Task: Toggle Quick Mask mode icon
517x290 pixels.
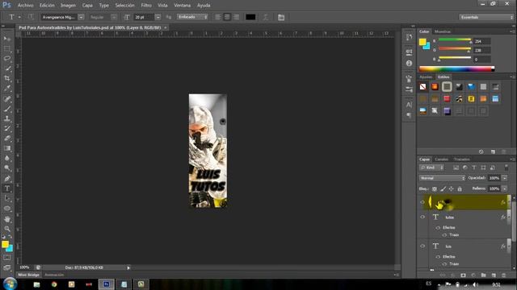Action: click(7, 258)
